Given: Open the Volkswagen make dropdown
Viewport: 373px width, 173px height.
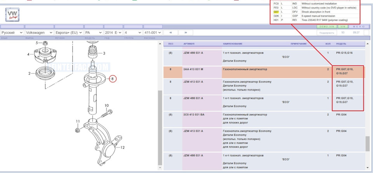Looking at the screenshot, I should pyautogui.click(x=39, y=33).
